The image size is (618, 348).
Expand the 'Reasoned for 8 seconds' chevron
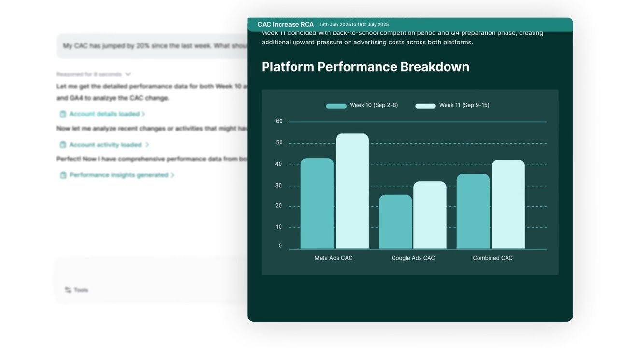click(128, 74)
